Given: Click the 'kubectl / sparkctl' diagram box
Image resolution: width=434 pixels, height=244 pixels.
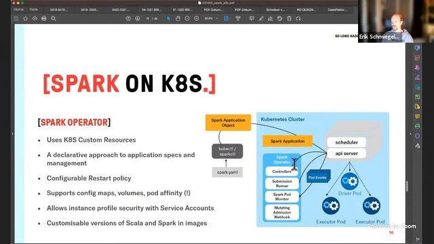Looking at the screenshot, I should (227, 151).
